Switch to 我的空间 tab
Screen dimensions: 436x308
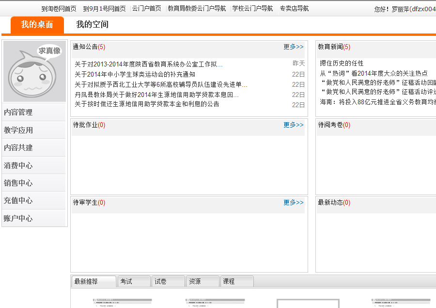coord(92,25)
